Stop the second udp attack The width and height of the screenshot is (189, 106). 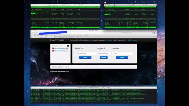point(67,51)
